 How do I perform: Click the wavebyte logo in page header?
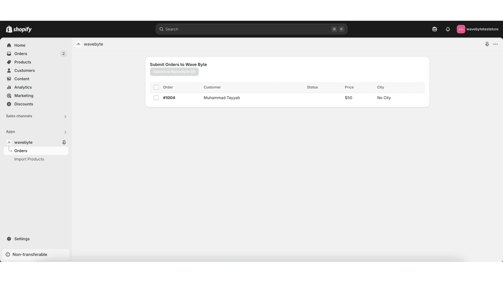(x=79, y=44)
